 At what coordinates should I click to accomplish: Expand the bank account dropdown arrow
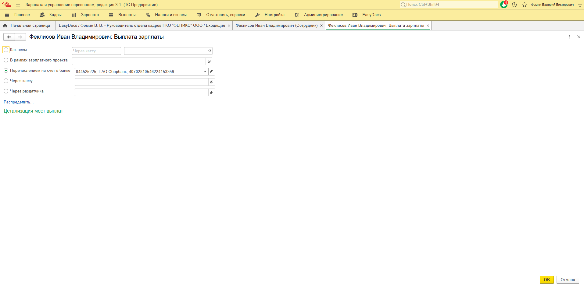click(x=205, y=72)
